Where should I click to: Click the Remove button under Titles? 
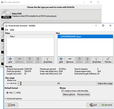coord(20,60)
